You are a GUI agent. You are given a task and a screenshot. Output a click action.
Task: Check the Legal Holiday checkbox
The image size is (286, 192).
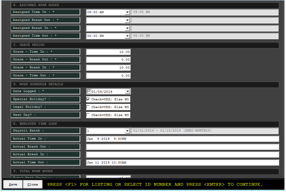tap(89, 107)
